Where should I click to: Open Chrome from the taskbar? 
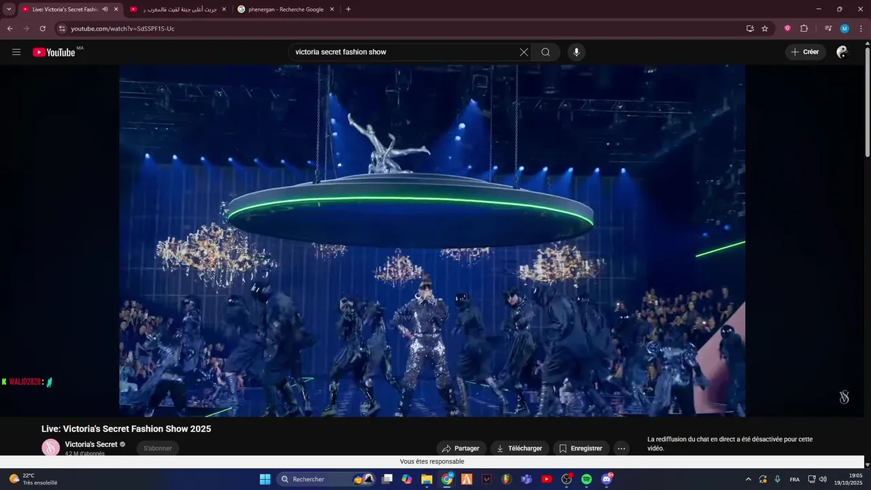coord(447,479)
